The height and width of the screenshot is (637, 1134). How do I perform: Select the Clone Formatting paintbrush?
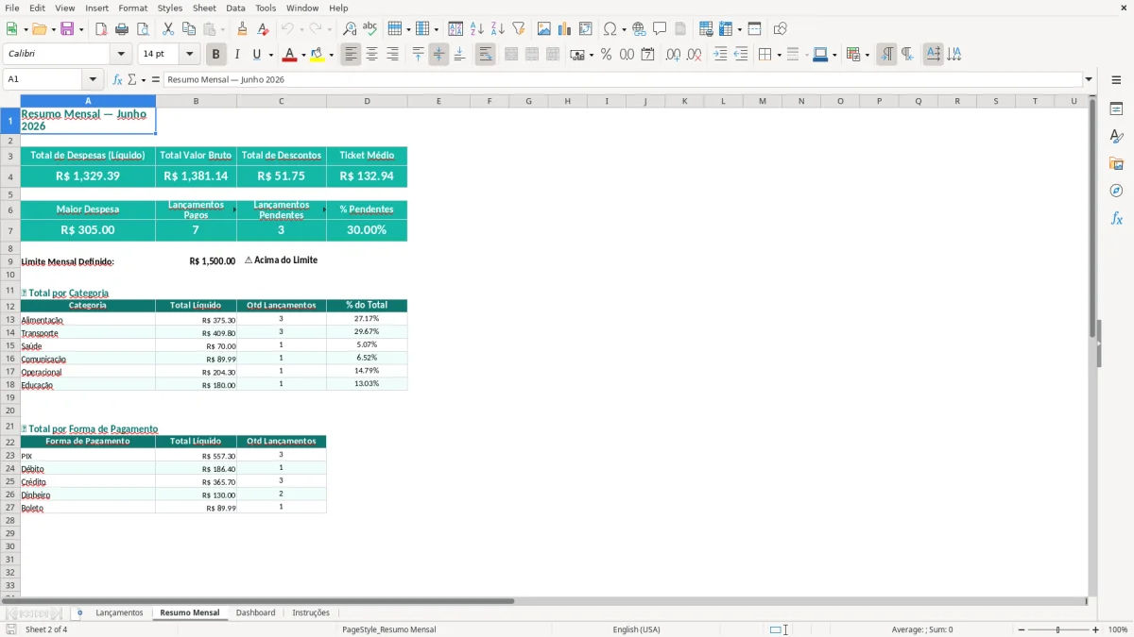click(x=242, y=29)
